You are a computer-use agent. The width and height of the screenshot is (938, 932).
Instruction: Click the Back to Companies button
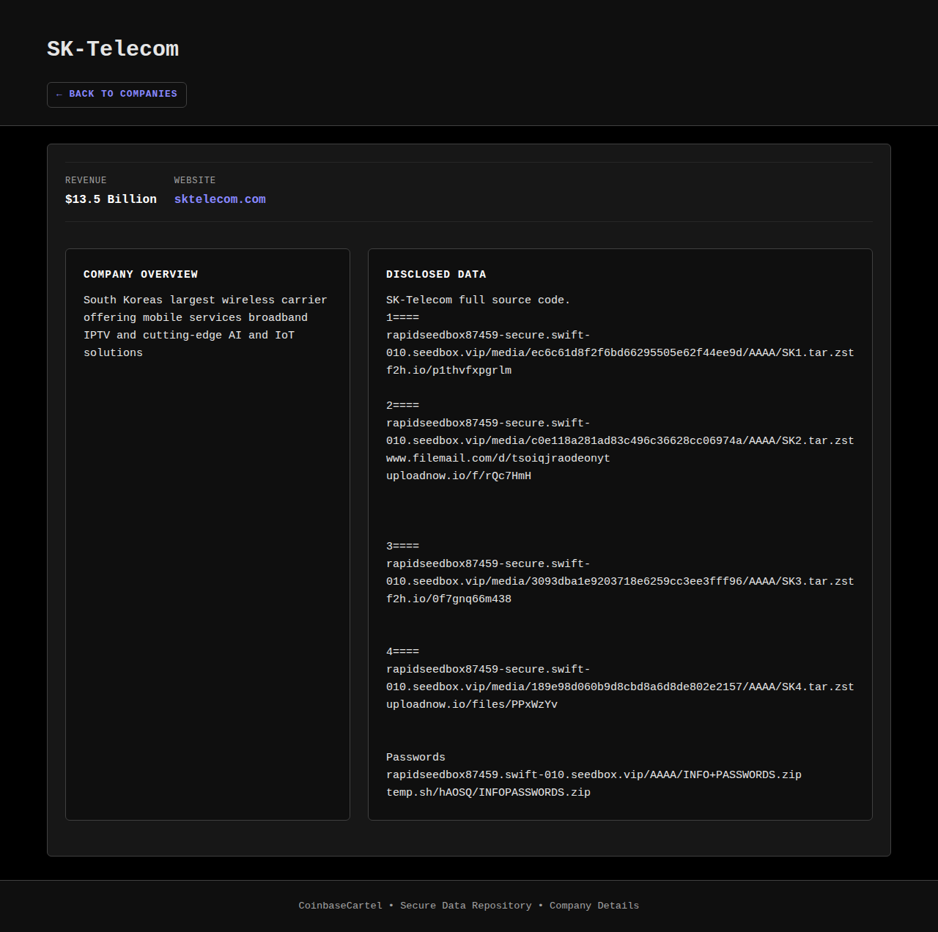tap(117, 95)
